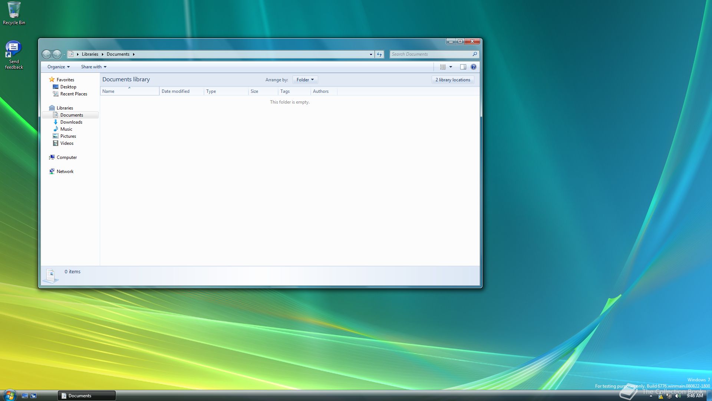712x401 pixels.
Task: Open the Videos library in sidebar
Action: (x=67, y=143)
